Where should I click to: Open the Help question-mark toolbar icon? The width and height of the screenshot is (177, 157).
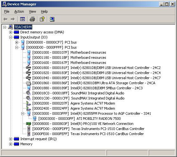point(42,19)
